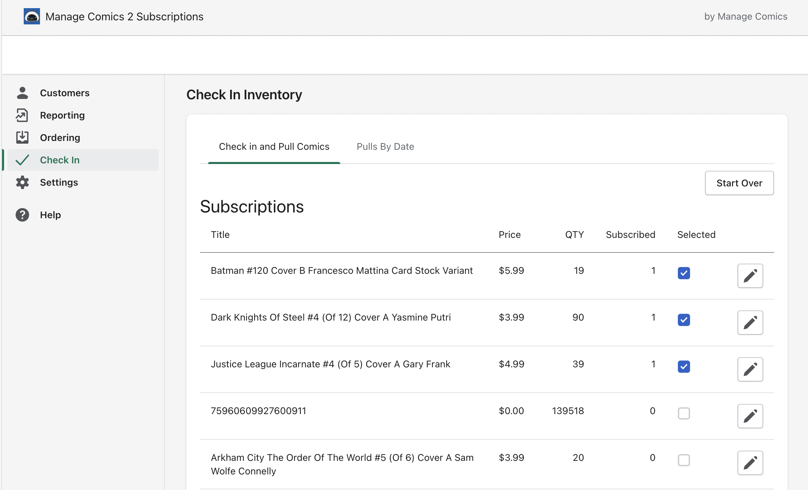
Task: Click edit pencil for Arkham City row
Action: pyautogui.click(x=750, y=463)
